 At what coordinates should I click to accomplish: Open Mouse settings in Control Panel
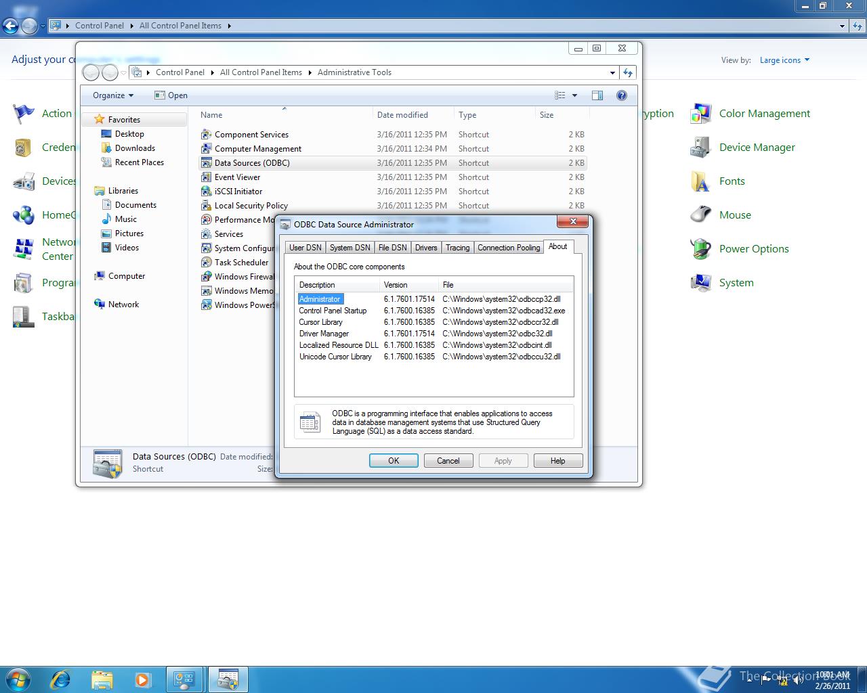coord(734,215)
